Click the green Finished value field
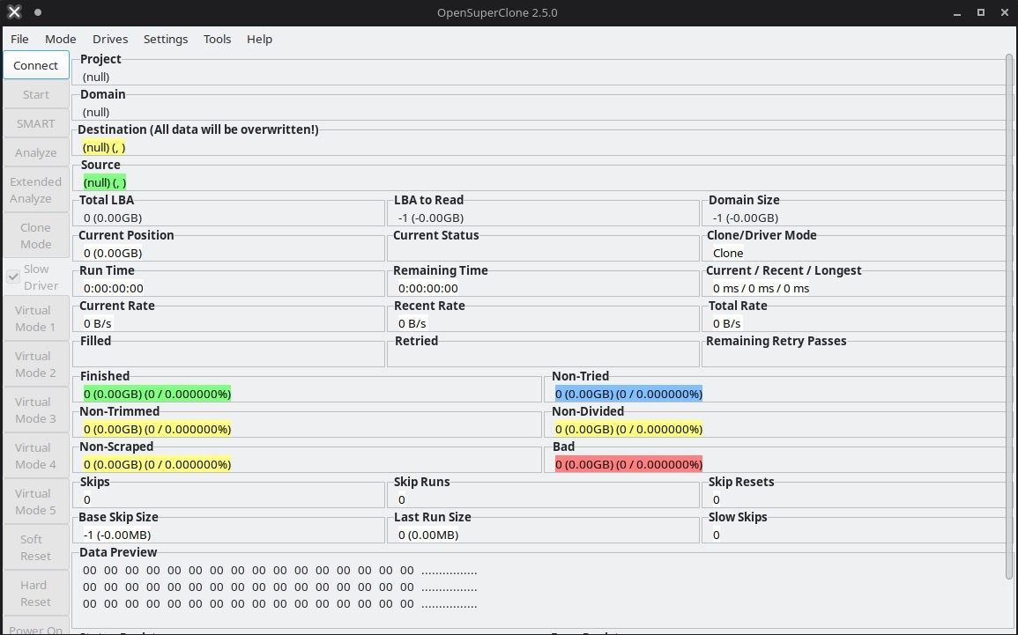Viewport: 1018px width, 635px height. click(157, 394)
